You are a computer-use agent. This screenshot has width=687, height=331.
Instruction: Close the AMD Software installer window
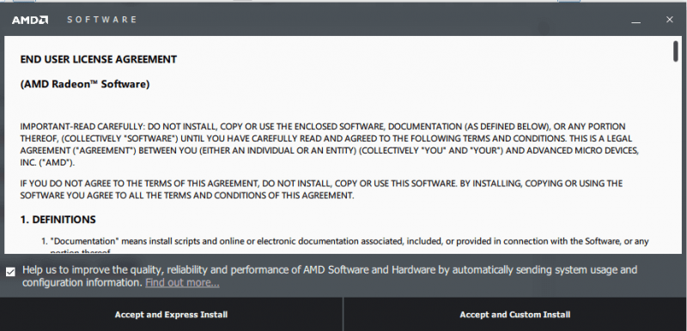click(669, 20)
